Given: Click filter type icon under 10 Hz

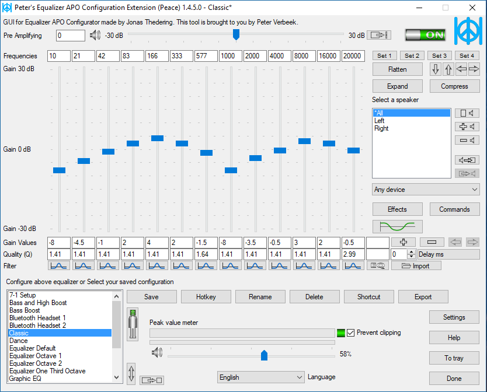Looking at the screenshot, I should click(x=59, y=265).
